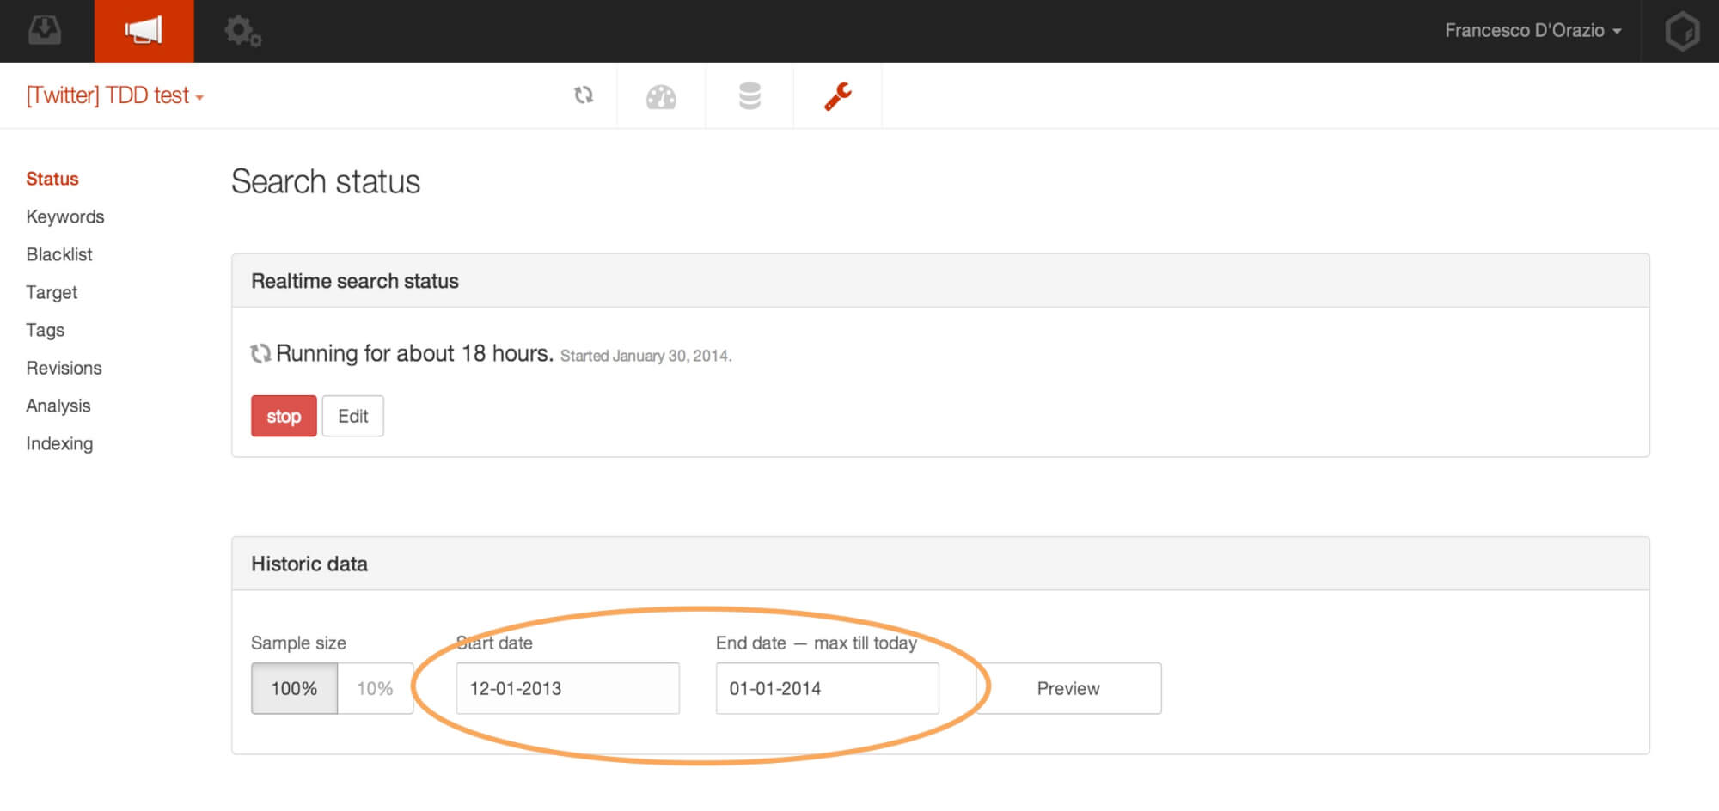Click the Edit button

point(352,416)
